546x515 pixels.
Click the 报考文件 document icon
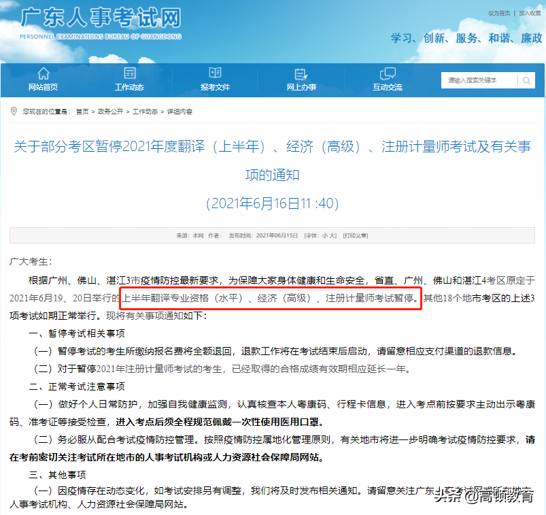click(216, 73)
